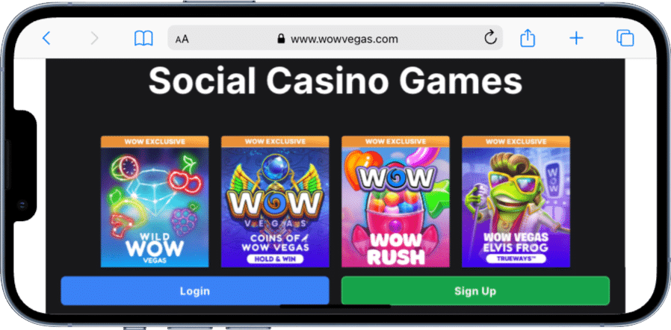
Task: Click the padlock icon in address bar
Action: coord(281,39)
